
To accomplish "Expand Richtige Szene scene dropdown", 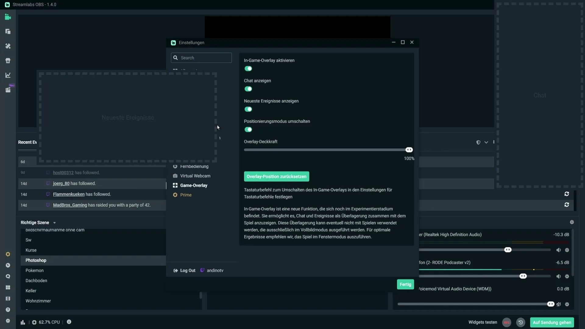I will tap(54, 223).
